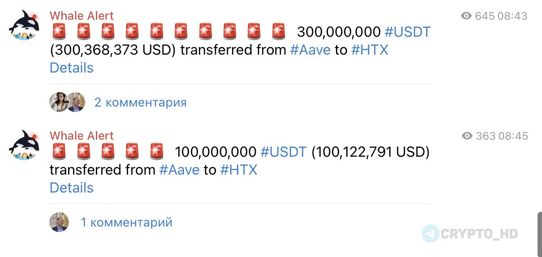Click commenter avatars next to 2 комментария

(x=67, y=102)
